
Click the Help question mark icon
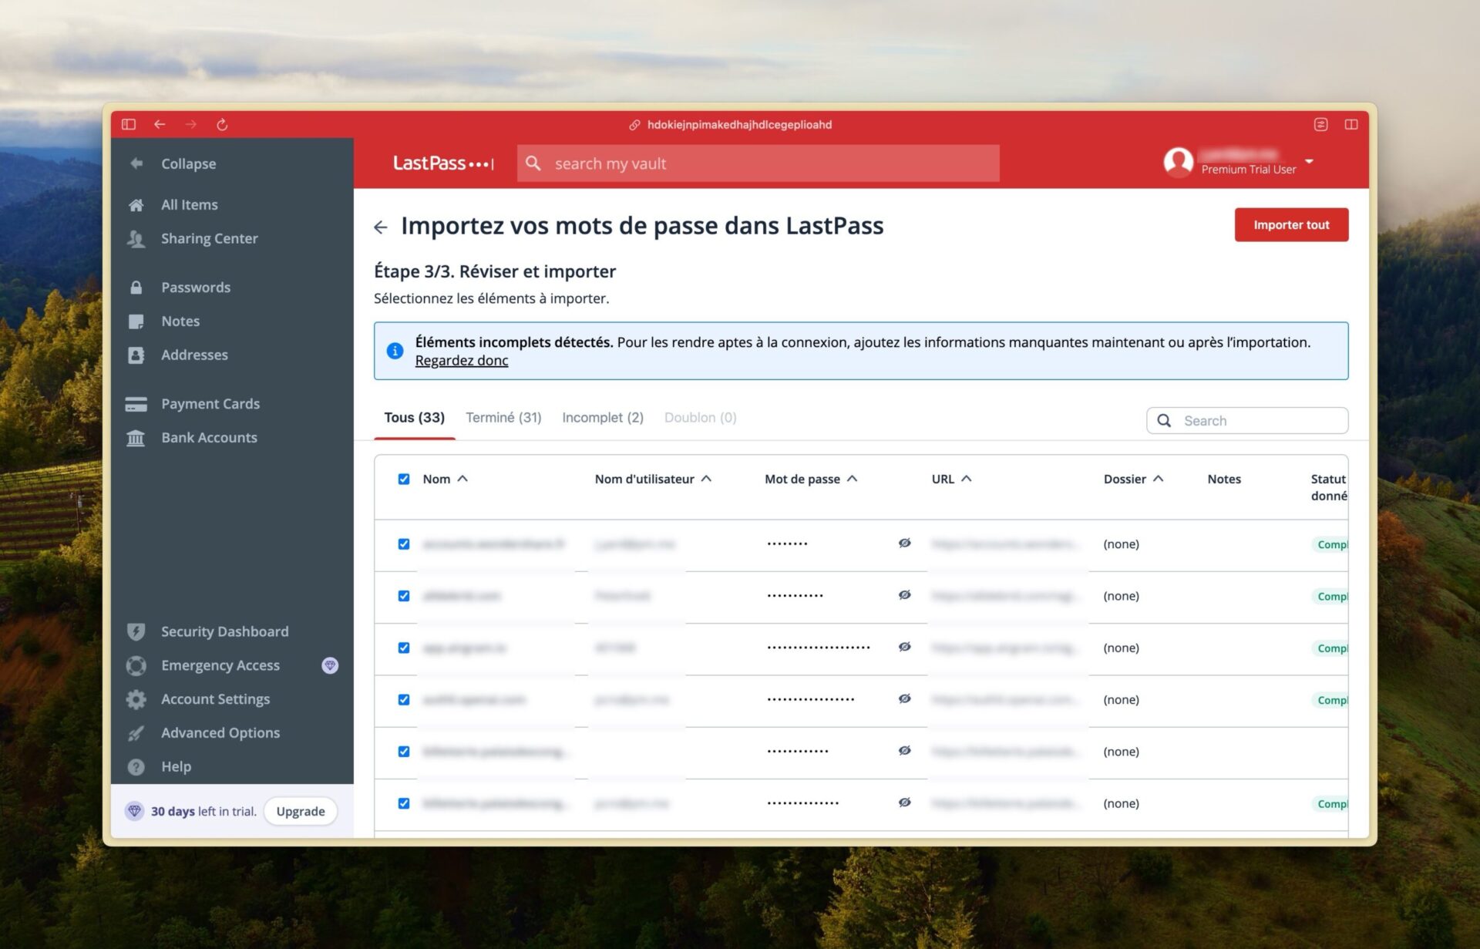pos(136,767)
